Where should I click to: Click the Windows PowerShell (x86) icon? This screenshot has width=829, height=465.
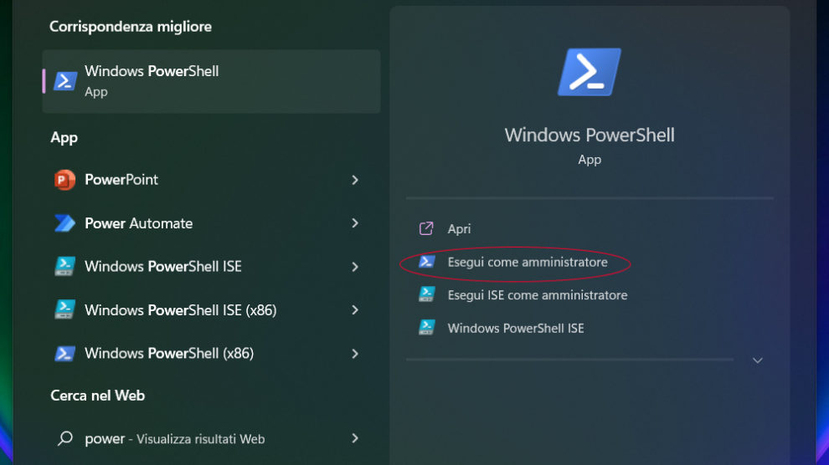click(x=64, y=354)
